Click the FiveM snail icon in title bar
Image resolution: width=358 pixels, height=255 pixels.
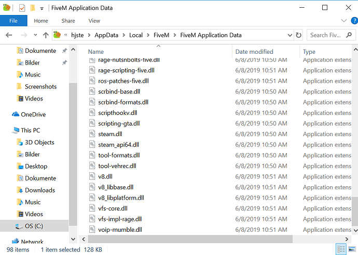pyautogui.click(x=7, y=8)
